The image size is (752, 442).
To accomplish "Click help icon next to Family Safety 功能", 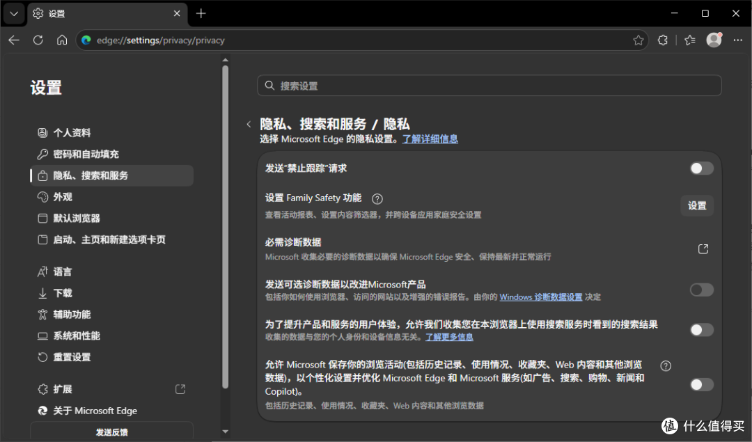I will [x=377, y=198].
